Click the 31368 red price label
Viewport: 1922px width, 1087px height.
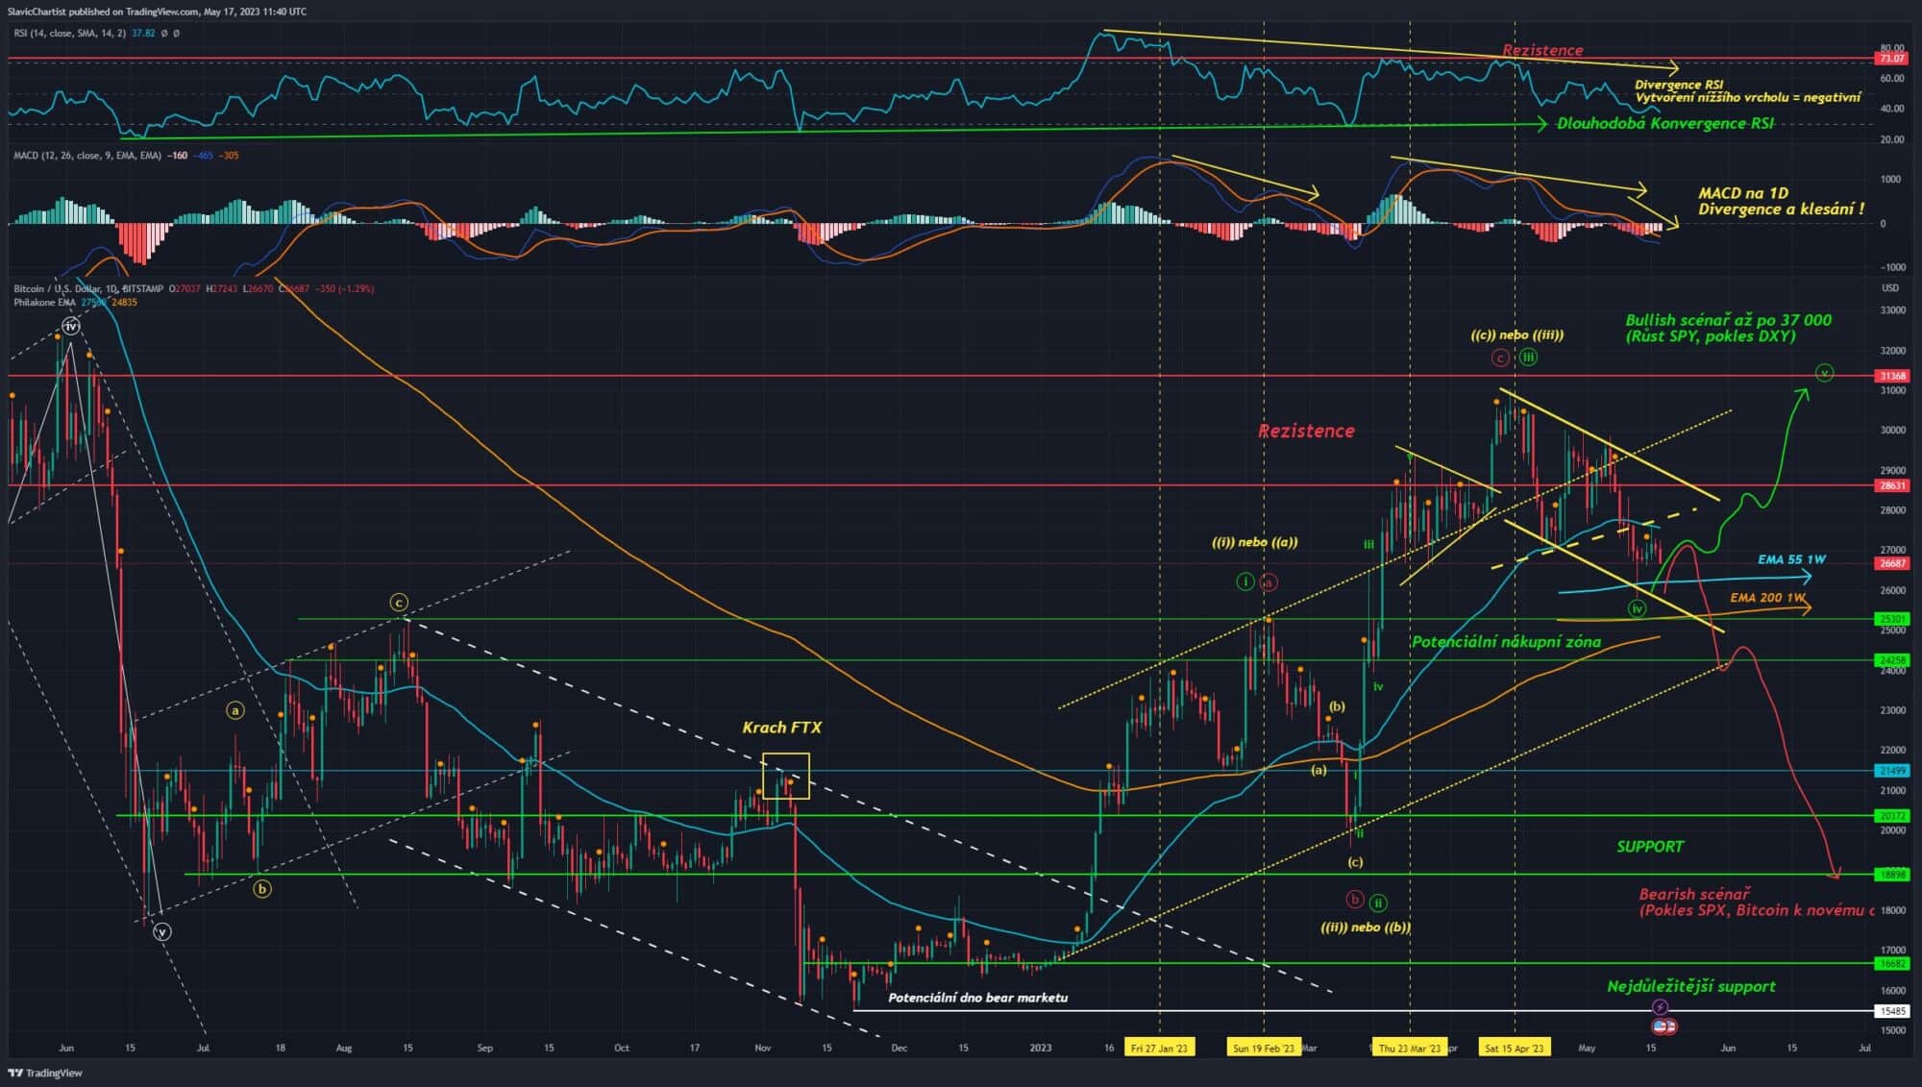(x=1892, y=376)
